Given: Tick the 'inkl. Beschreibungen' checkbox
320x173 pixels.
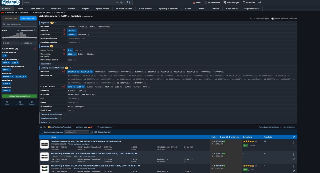Looking at the screenshot, I should (91, 132).
